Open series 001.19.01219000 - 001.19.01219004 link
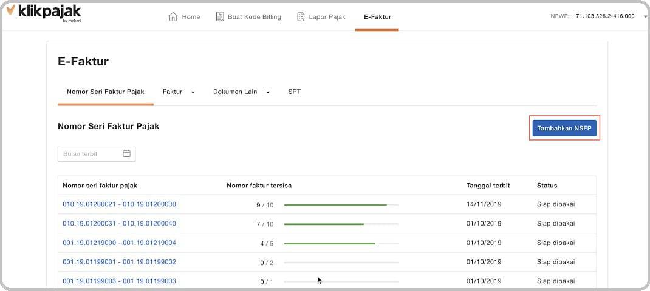Viewport: 650px width, 291px height. (x=120, y=242)
